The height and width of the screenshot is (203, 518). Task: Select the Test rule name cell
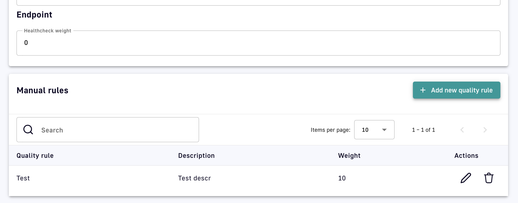[x=23, y=178]
